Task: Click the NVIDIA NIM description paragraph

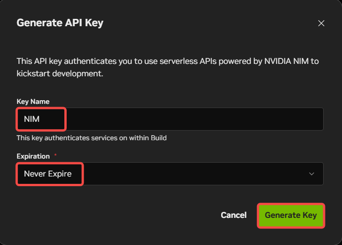Action: coord(167,61)
